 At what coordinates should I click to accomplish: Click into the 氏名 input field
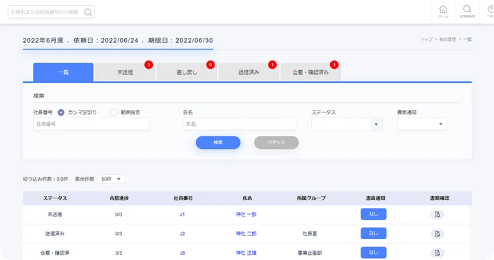click(240, 124)
